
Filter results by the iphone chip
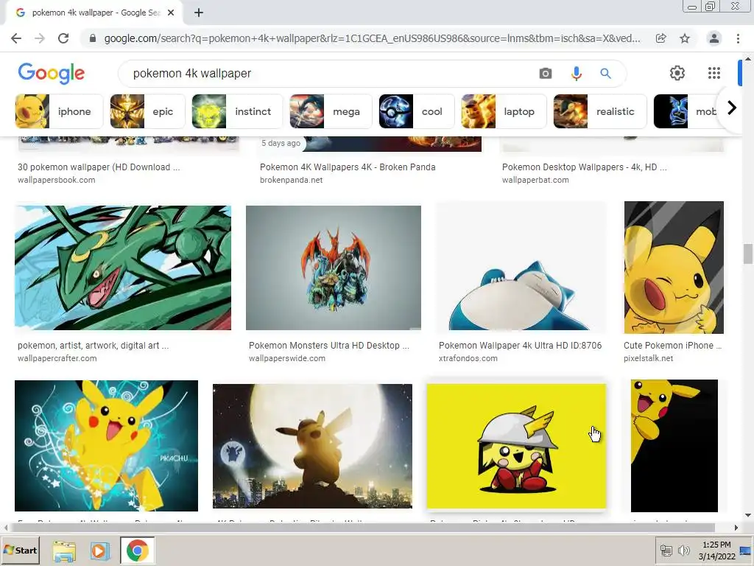[59, 111]
